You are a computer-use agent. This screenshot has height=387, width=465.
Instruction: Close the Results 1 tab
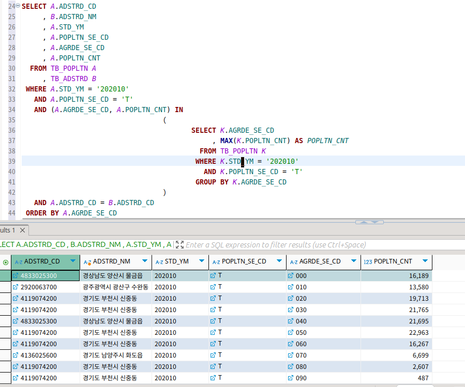(x=23, y=230)
